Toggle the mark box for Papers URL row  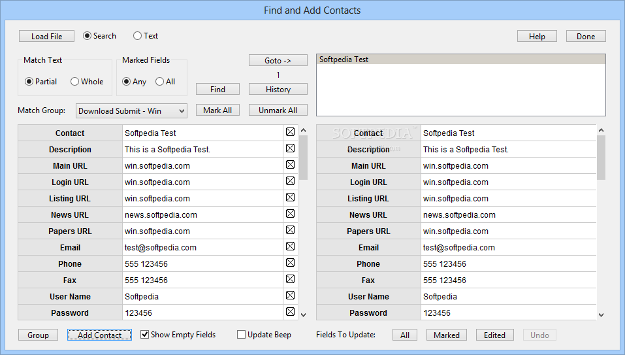(x=290, y=229)
